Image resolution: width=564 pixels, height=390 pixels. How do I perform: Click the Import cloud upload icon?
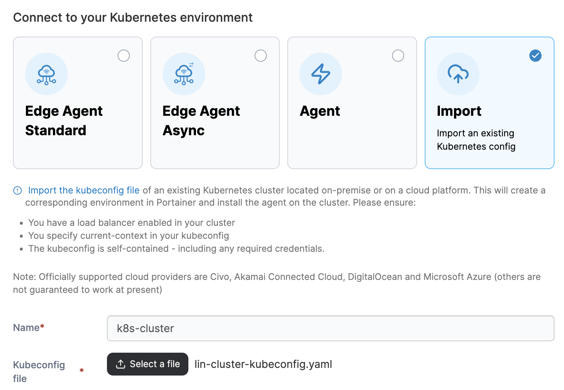pos(458,74)
